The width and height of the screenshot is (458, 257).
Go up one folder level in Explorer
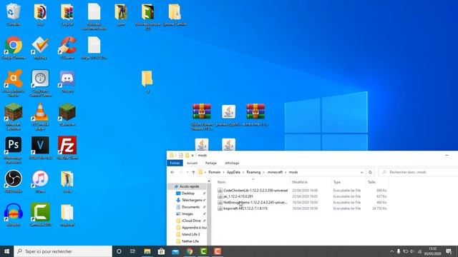[193, 172]
